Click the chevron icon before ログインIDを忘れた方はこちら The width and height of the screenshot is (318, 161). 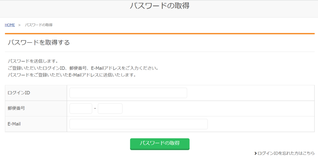pos(256,154)
